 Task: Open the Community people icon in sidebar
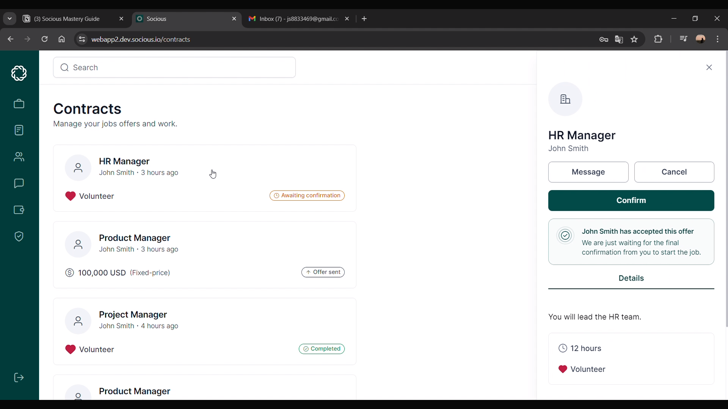pos(19,157)
